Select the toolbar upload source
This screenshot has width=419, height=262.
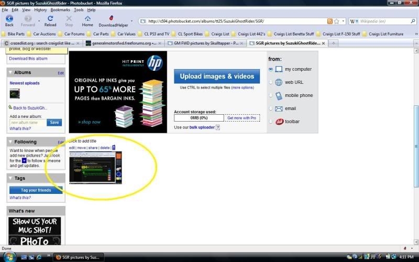(270, 122)
